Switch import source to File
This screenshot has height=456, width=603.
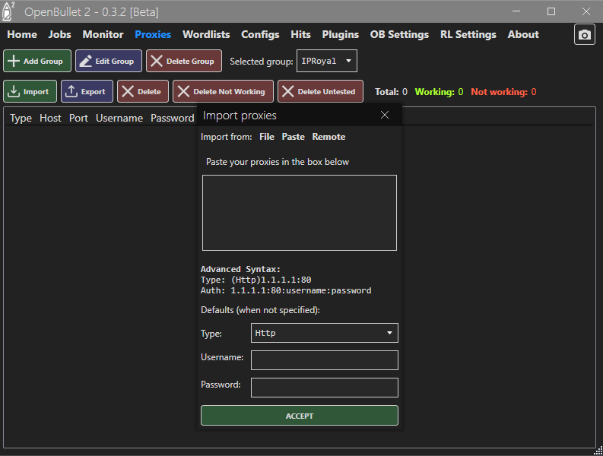point(266,137)
